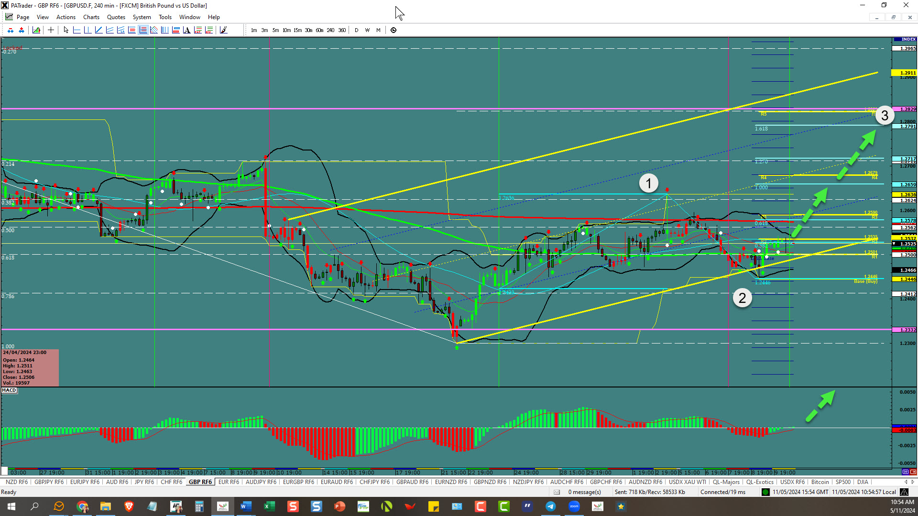The height and width of the screenshot is (516, 918).
Task: Open the Help menu
Action: point(214,17)
